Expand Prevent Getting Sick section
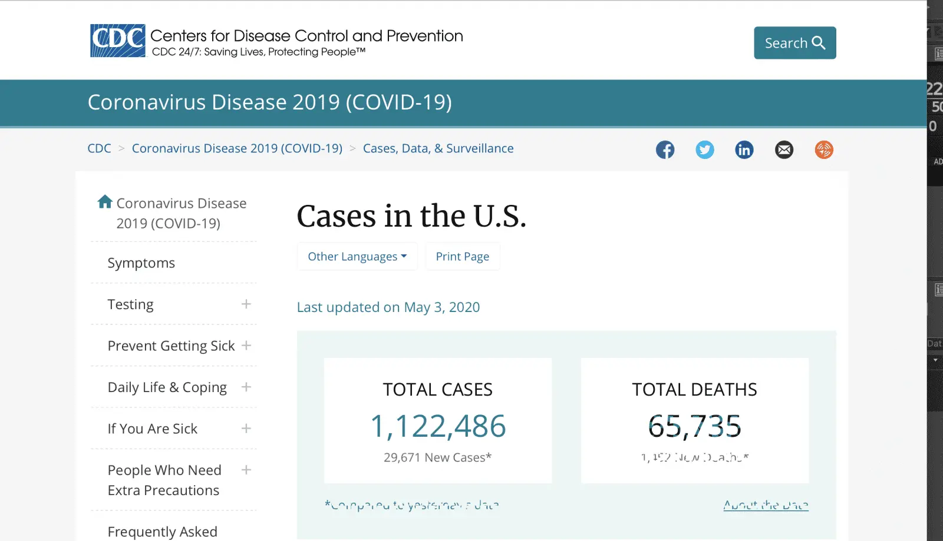943x541 pixels. coord(246,346)
